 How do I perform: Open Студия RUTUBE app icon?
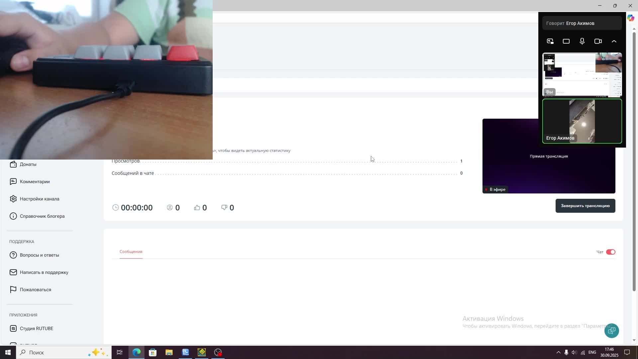13,328
